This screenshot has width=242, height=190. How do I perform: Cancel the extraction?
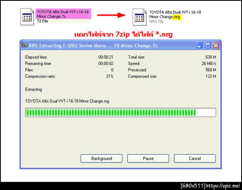click(195, 158)
